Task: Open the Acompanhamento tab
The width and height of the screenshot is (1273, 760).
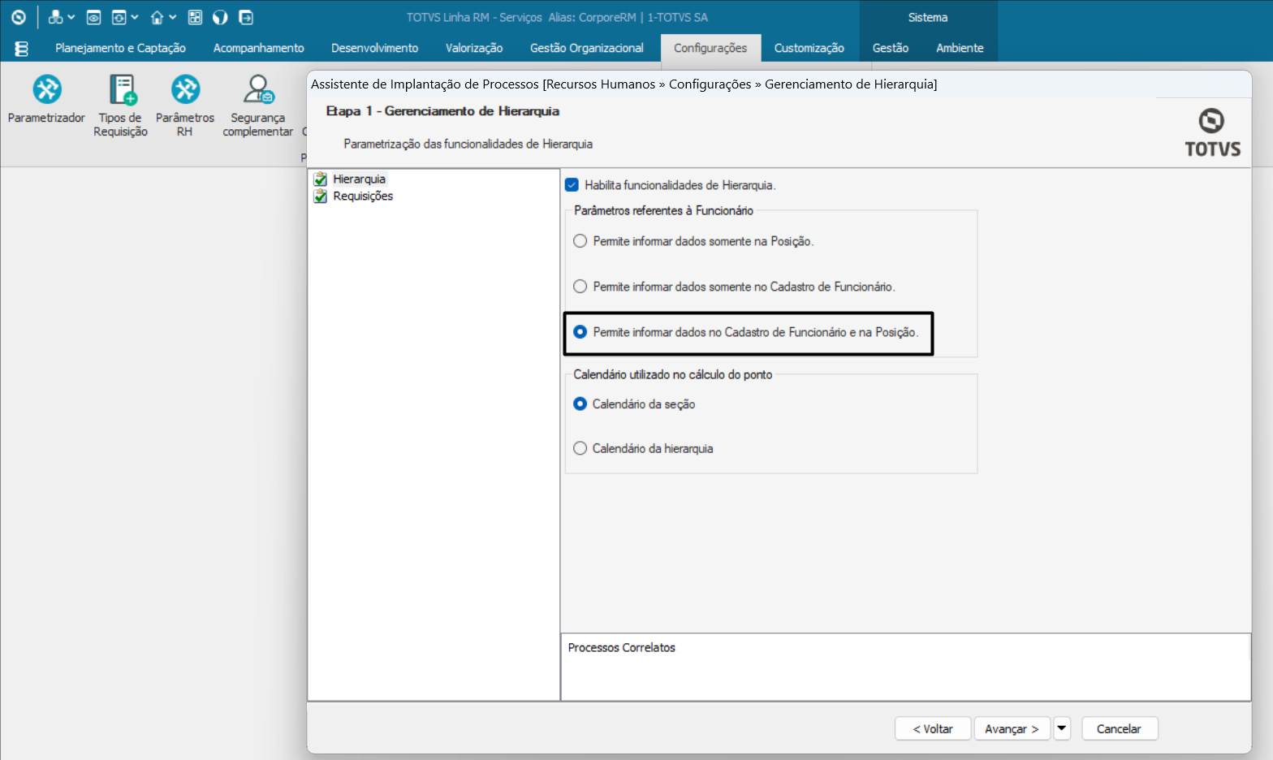Action: 258,48
